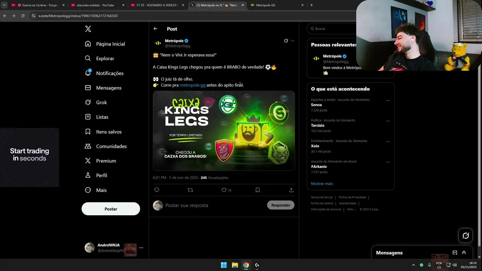482x271 pixels.
Task: Open Política de Privacidade link
Action: point(352,197)
